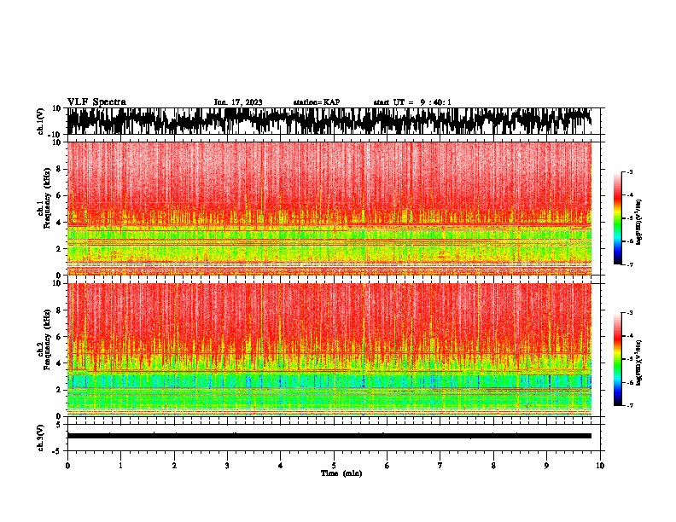676x522 pixels.
Task: Click the ch.2 "Frequency (kHz)" axis label
Action: [48, 339]
